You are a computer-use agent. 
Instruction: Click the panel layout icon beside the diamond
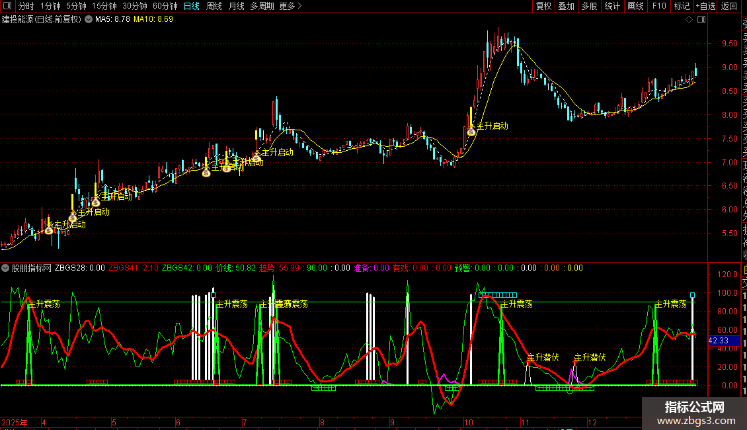point(701,20)
